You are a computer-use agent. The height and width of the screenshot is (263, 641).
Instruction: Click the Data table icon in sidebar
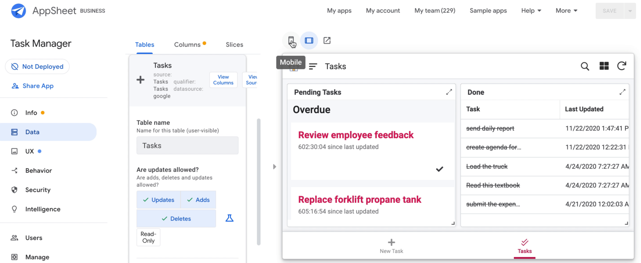(x=14, y=132)
